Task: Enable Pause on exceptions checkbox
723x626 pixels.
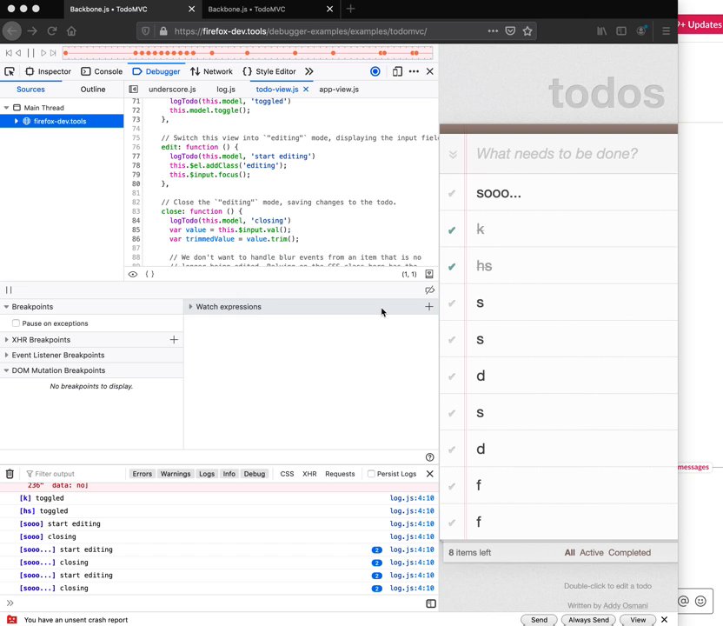Action: tap(17, 323)
